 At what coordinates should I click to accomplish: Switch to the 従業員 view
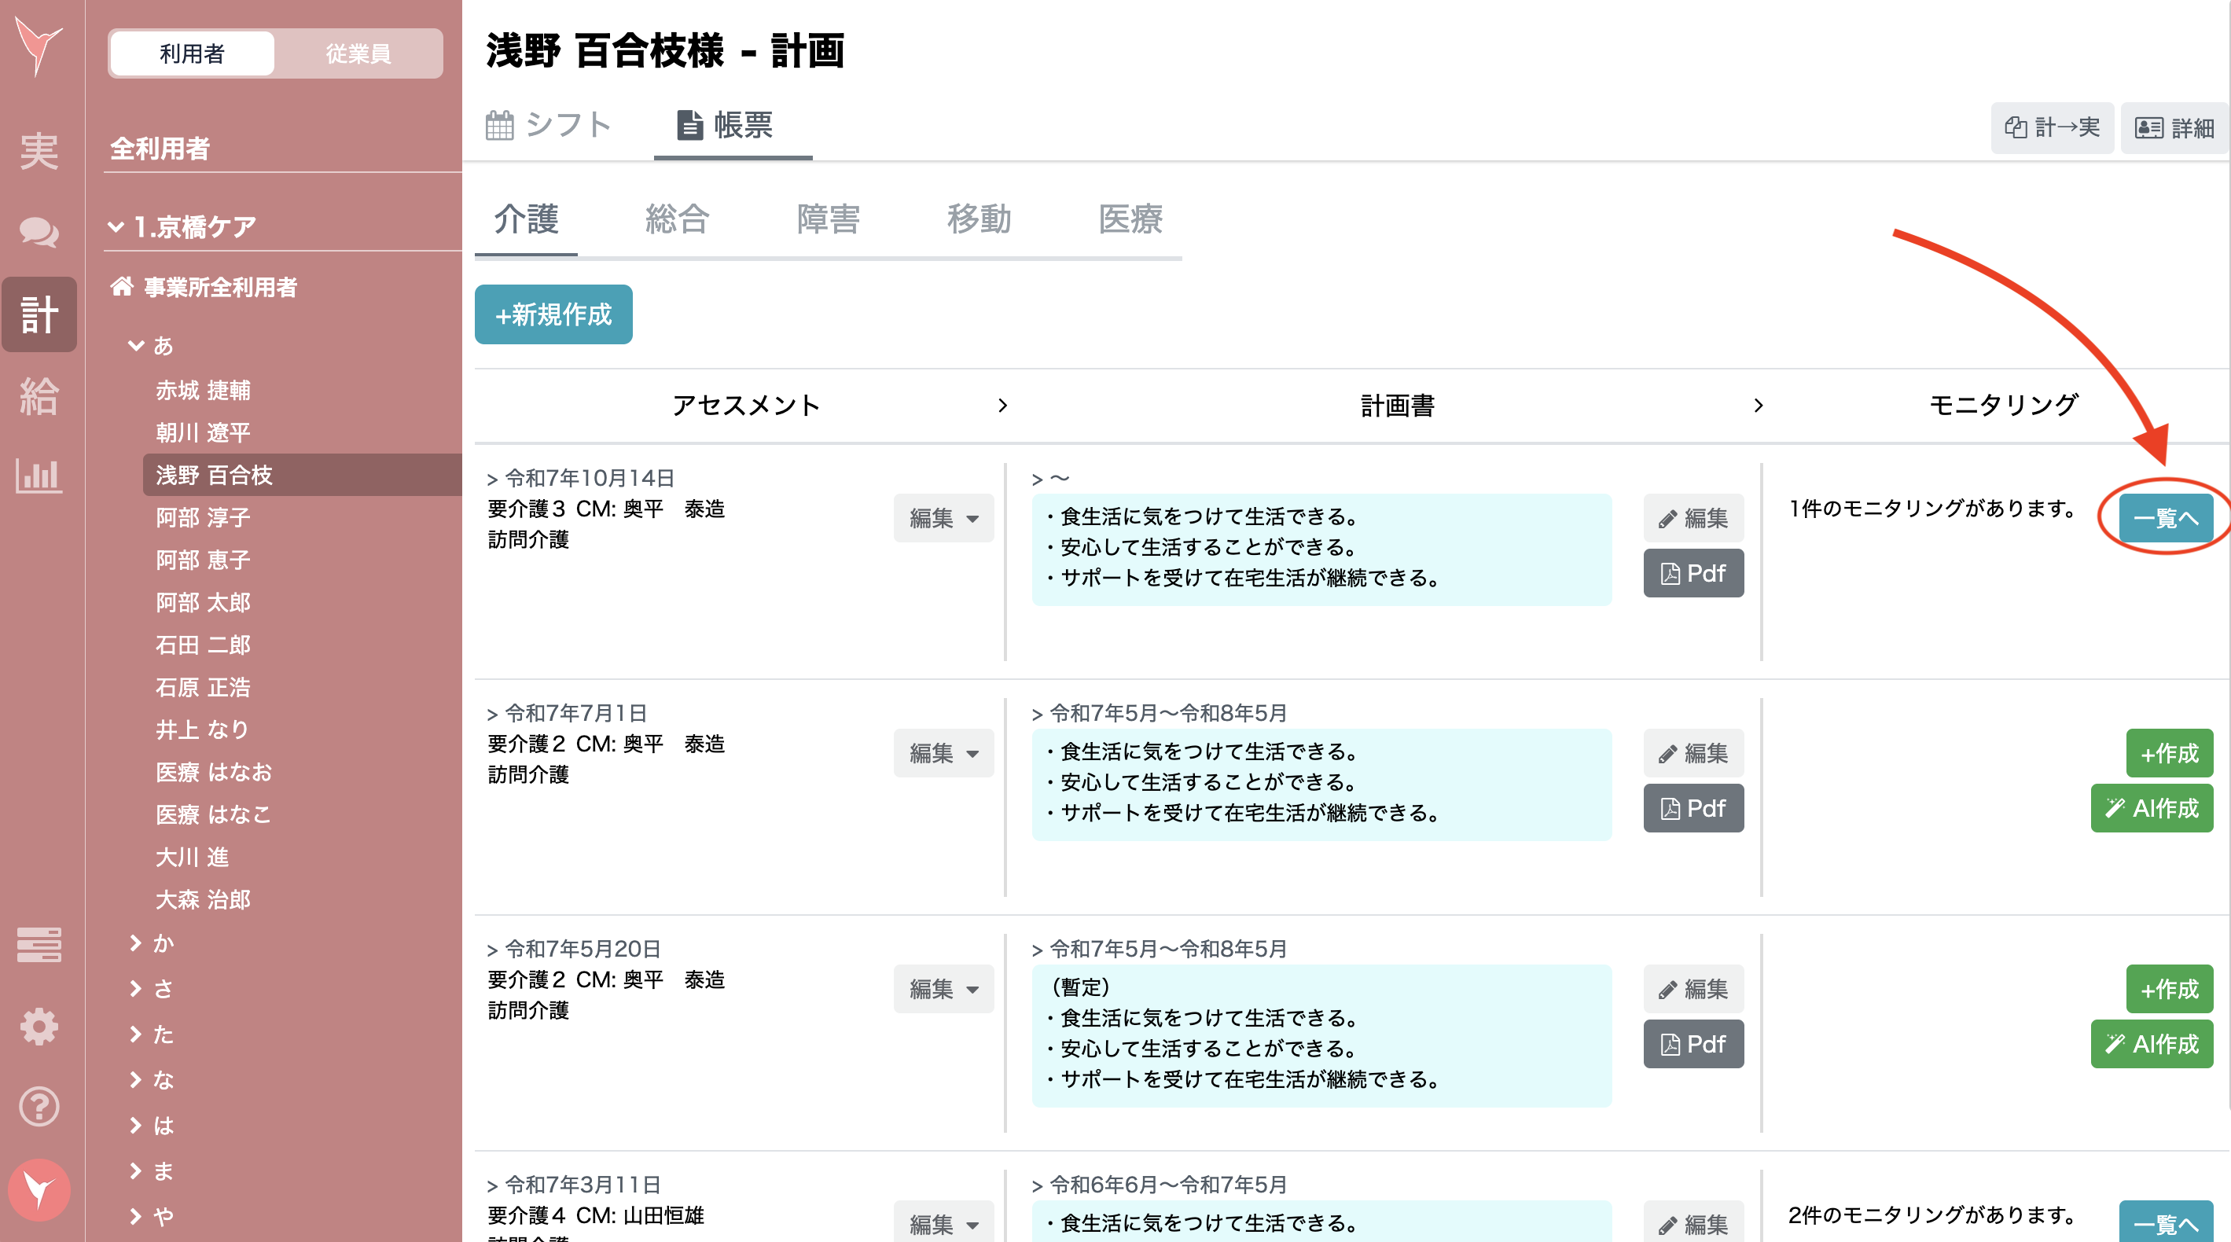[x=358, y=53]
